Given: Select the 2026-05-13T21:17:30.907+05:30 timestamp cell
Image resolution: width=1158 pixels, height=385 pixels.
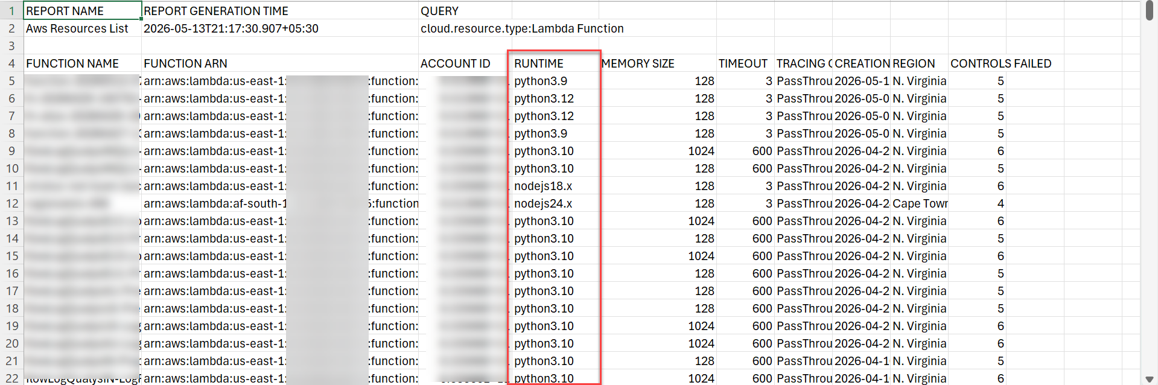Looking at the screenshot, I should pos(280,28).
